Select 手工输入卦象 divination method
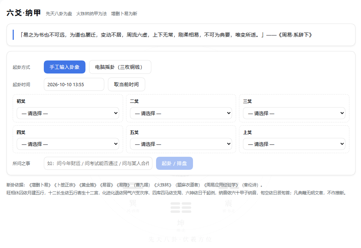 coord(64,67)
